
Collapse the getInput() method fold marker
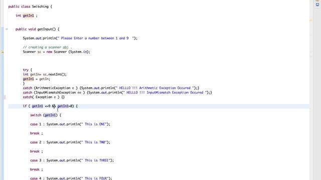pos(7,29)
